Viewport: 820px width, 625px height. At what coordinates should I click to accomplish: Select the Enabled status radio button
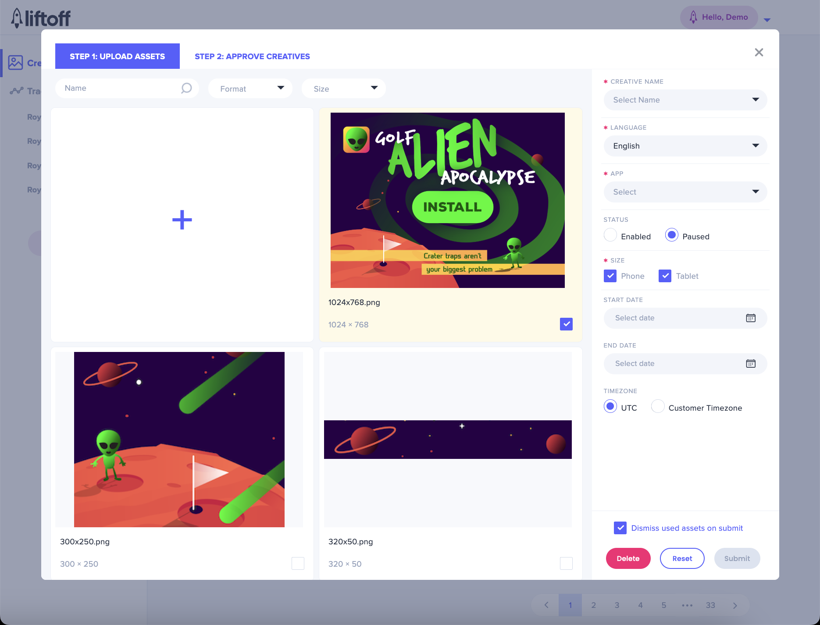coord(610,235)
